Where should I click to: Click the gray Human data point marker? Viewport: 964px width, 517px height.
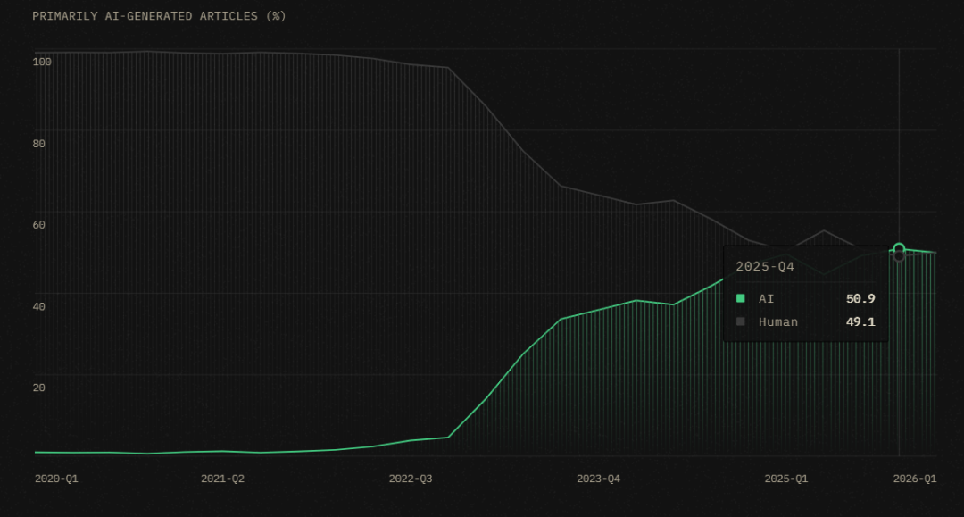click(899, 255)
